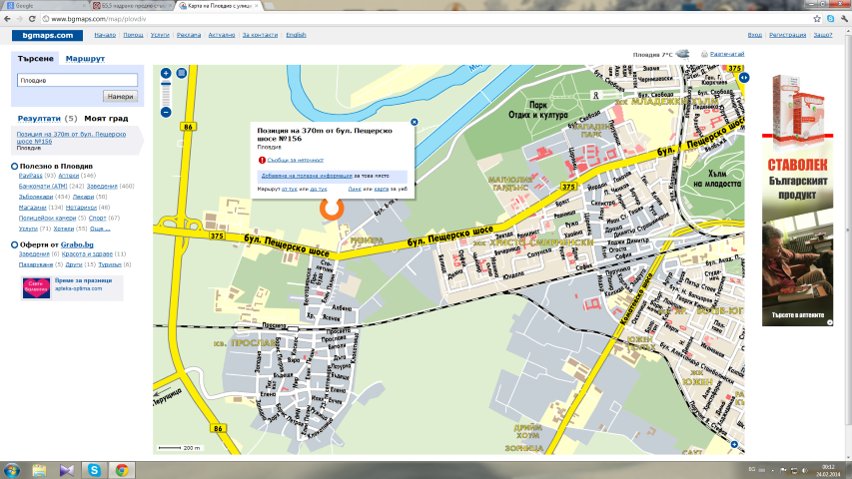Click the zoom in plus button on map
The image size is (852, 479).
pos(166,73)
